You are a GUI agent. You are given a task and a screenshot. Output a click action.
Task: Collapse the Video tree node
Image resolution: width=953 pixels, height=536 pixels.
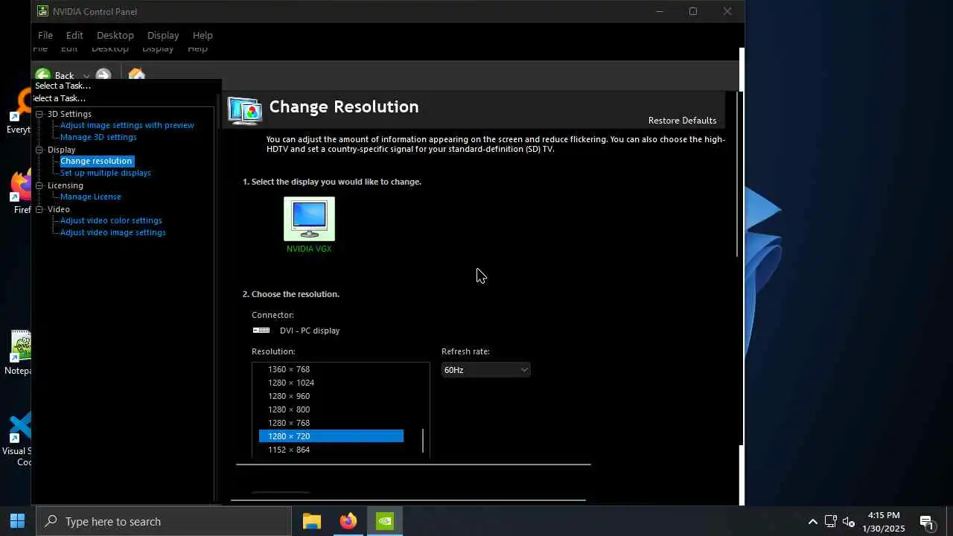39,209
